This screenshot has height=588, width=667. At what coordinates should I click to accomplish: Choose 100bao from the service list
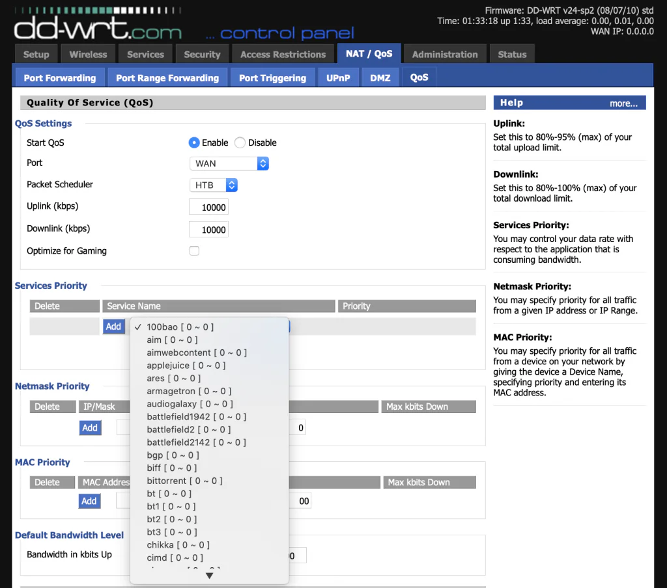[209, 327]
